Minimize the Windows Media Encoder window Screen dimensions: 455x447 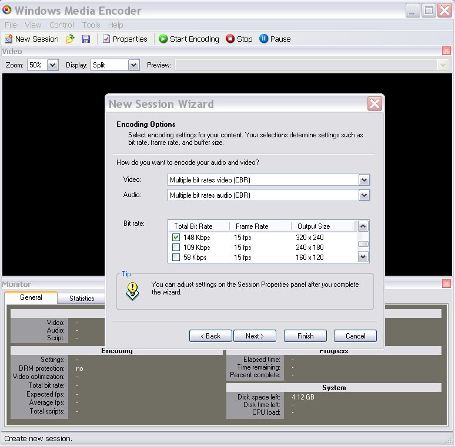tap(413, 11)
